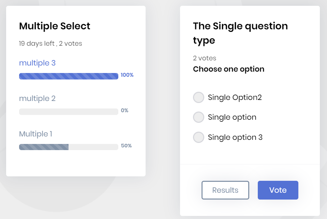
Task: Click the 50% percentage label
Action: coord(127,146)
